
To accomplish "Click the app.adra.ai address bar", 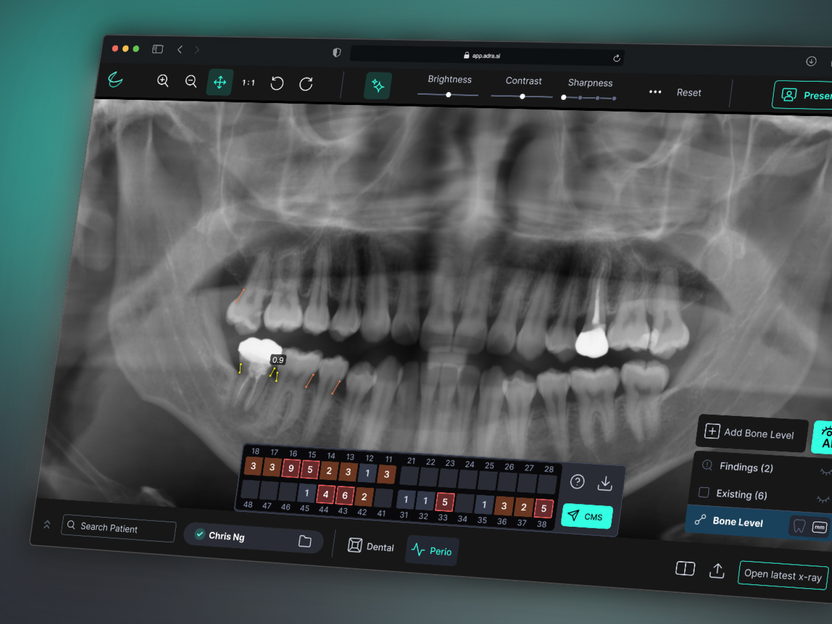I will click(487, 56).
